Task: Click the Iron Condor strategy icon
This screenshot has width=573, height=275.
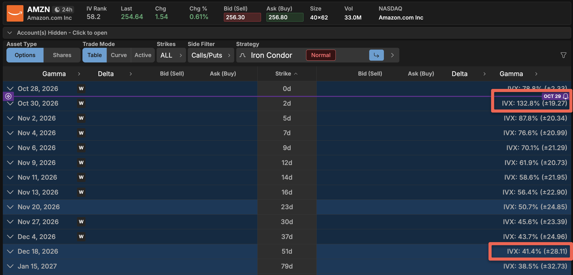Action: click(242, 55)
